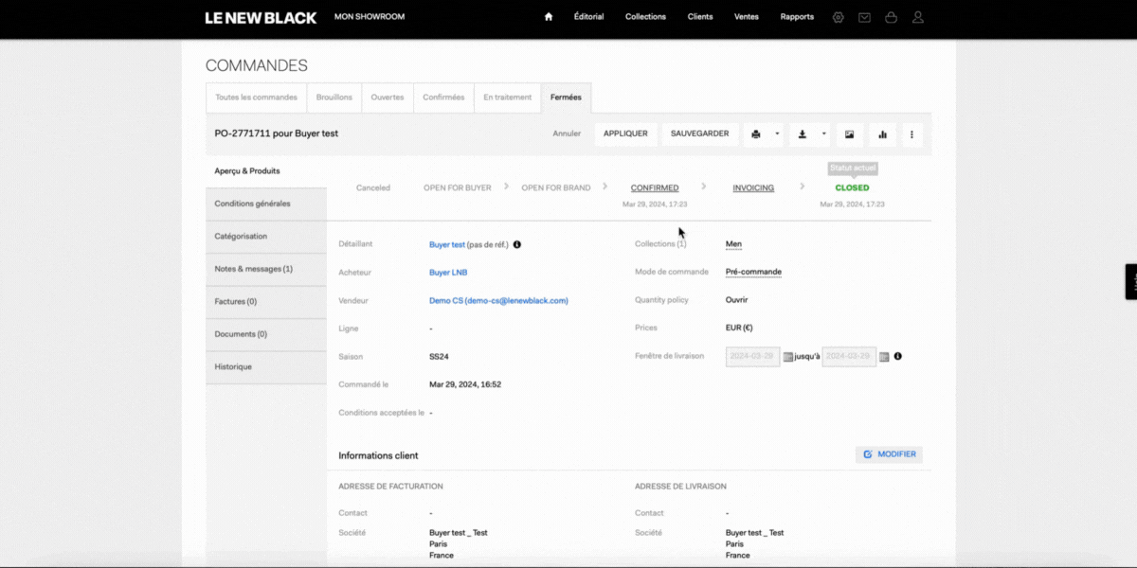Open the Demo CS seller link
1137x568 pixels.
click(498, 301)
